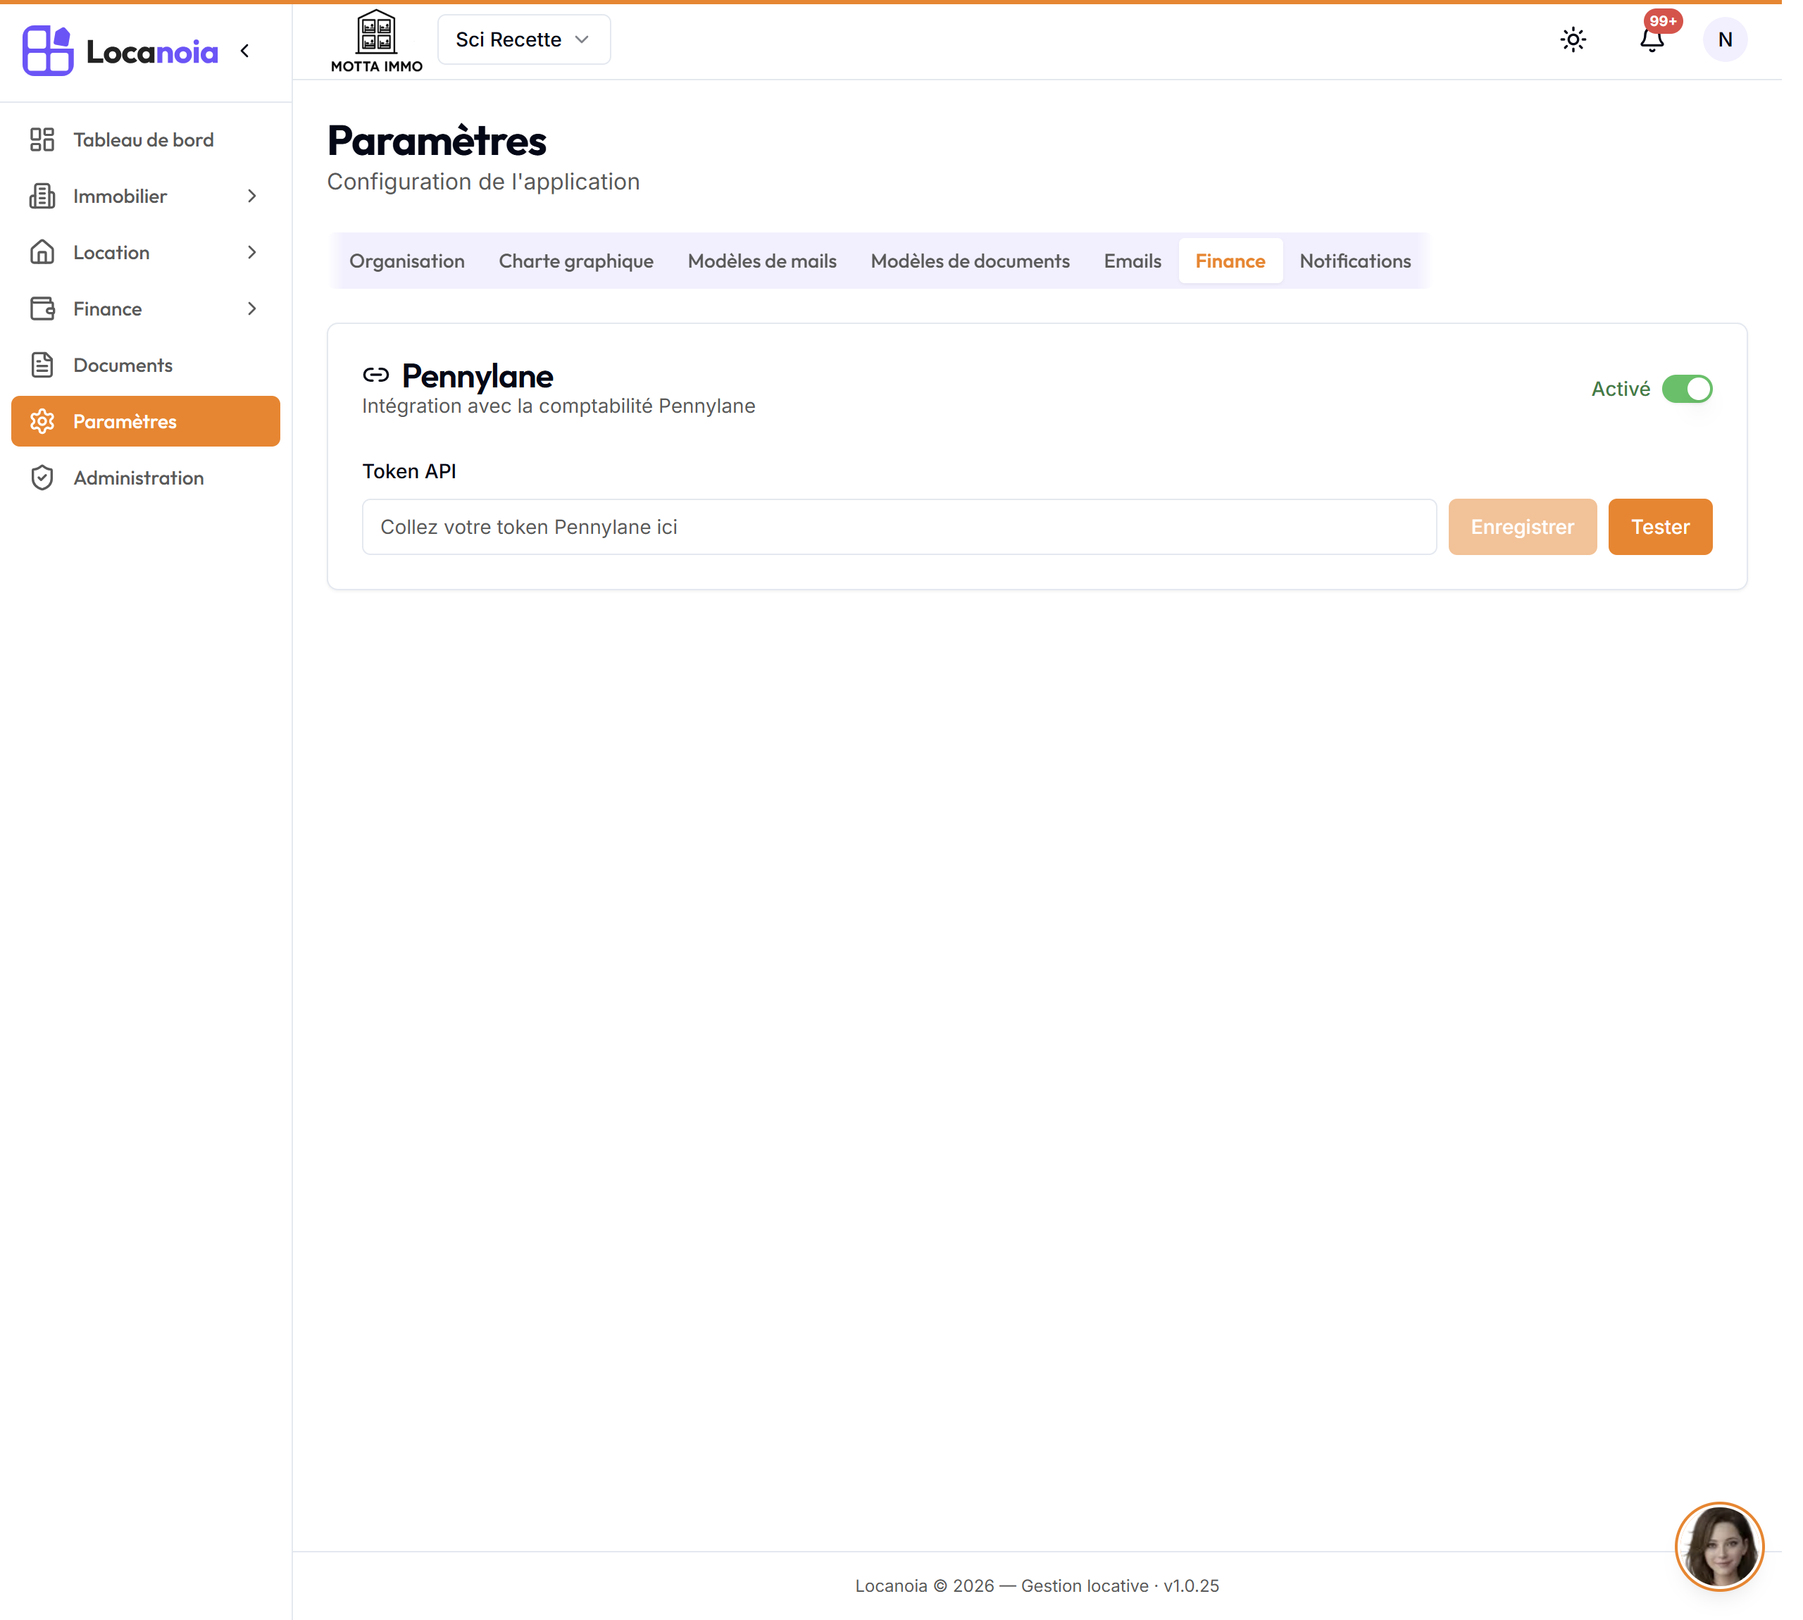Click the Tester button
Image resolution: width=1803 pixels, height=1620 pixels.
pos(1660,527)
